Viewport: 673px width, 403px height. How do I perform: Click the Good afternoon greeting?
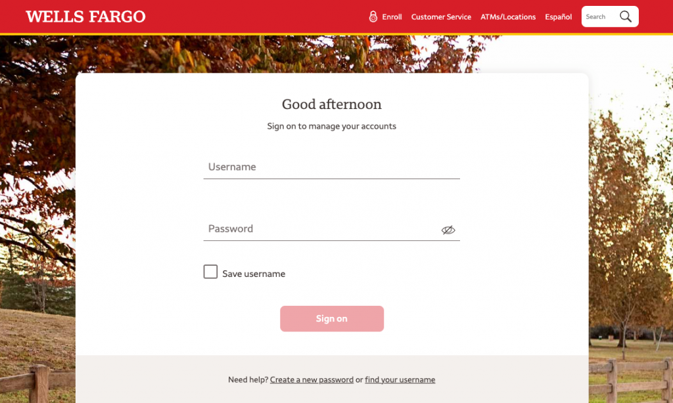pyautogui.click(x=331, y=104)
